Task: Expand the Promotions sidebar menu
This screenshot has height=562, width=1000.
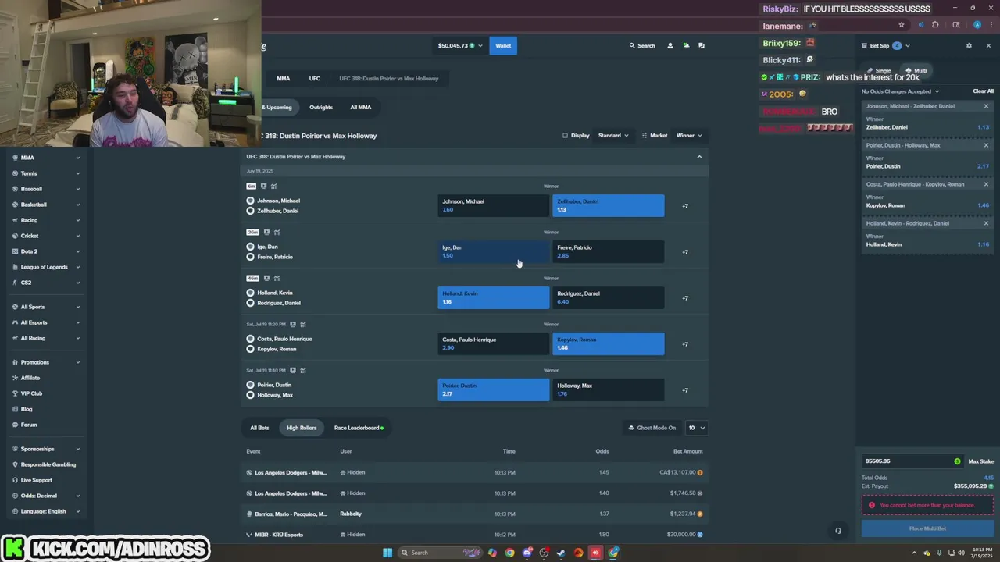Action: 77,362
